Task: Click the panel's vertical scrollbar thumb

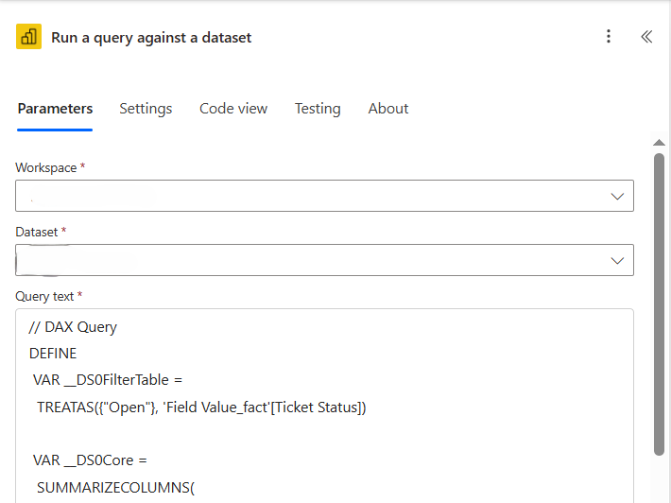Action: tap(659, 303)
